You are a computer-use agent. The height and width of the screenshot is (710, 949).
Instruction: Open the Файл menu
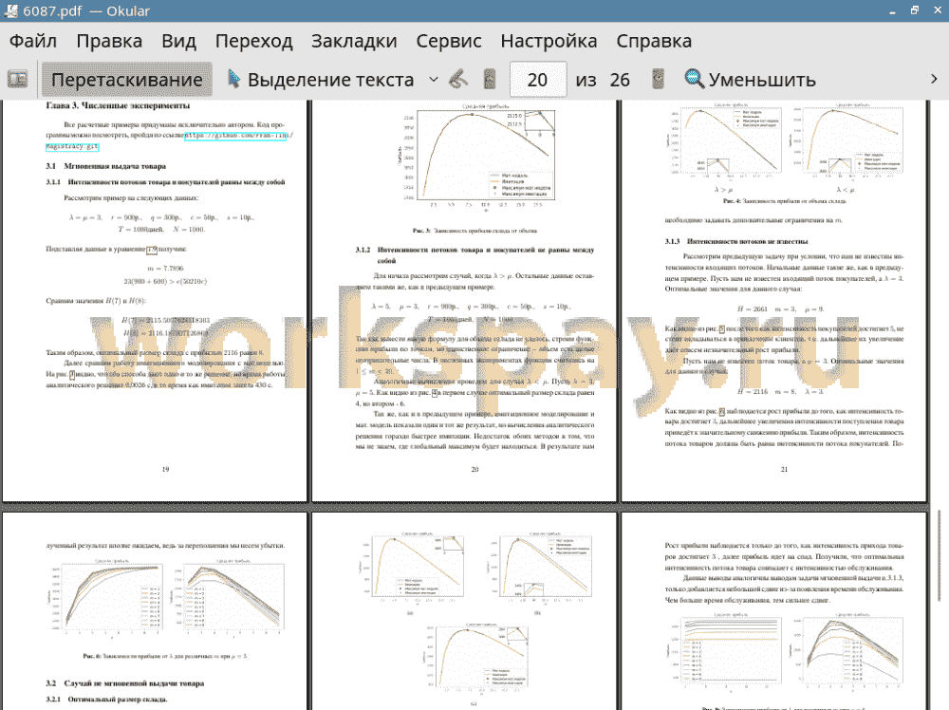pyautogui.click(x=33, y=41)
